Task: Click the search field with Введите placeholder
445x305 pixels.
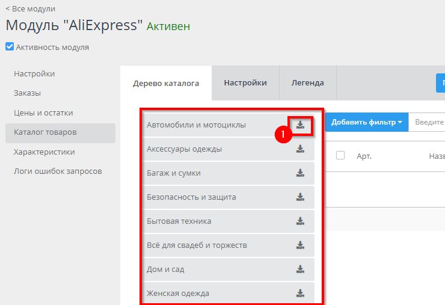Action: coord(427,122)
